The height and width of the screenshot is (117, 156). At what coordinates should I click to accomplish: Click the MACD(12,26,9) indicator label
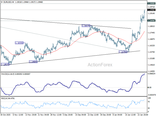[x=8, y=74]
